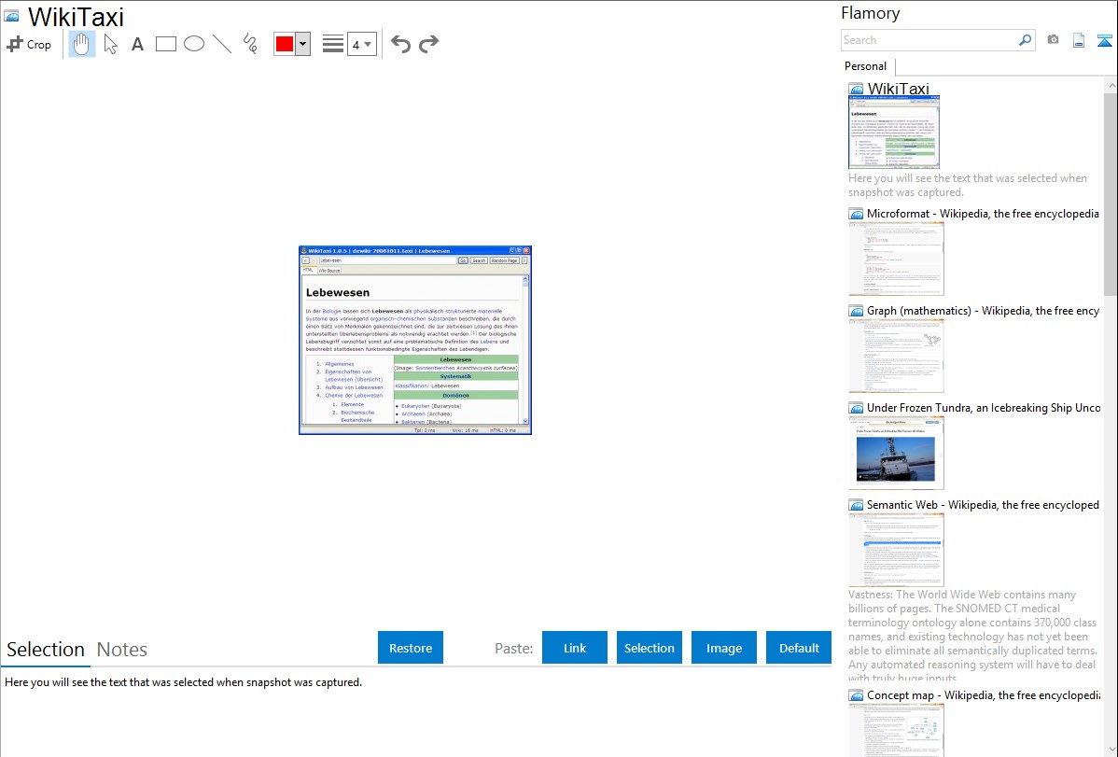
Task: Activate the Hand pan tool
Action: 82,44
